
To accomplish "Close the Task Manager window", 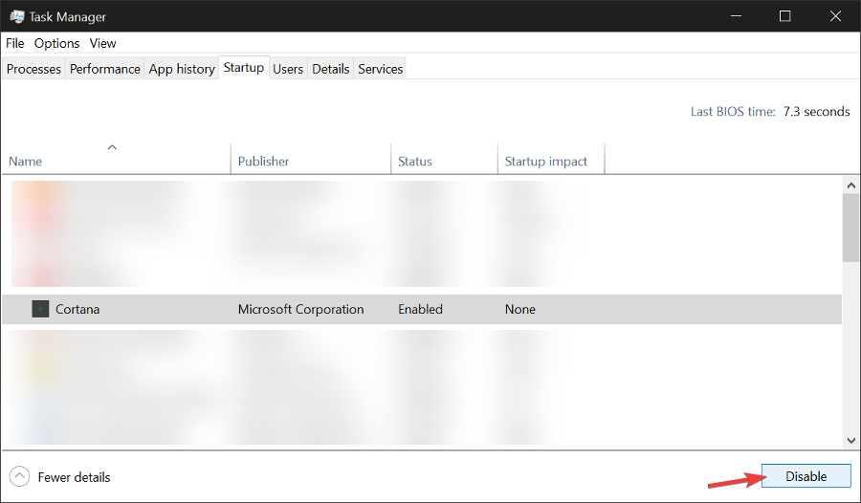I will click(x=835, y=16).
